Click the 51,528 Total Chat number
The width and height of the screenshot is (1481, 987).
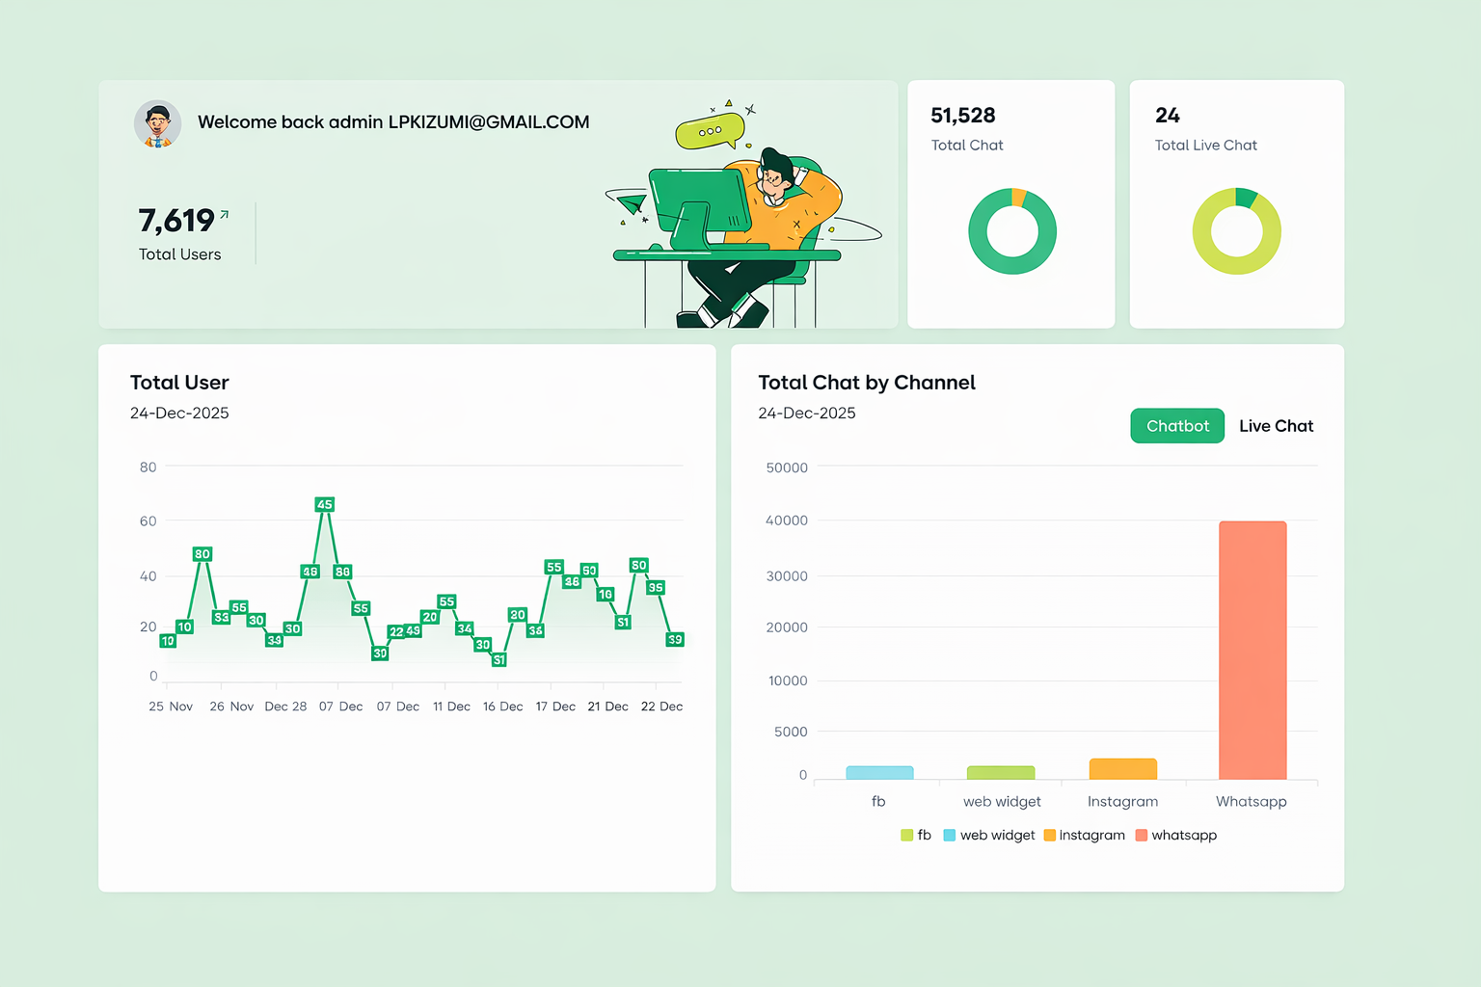pyautogui.click(x=962, y=116)
